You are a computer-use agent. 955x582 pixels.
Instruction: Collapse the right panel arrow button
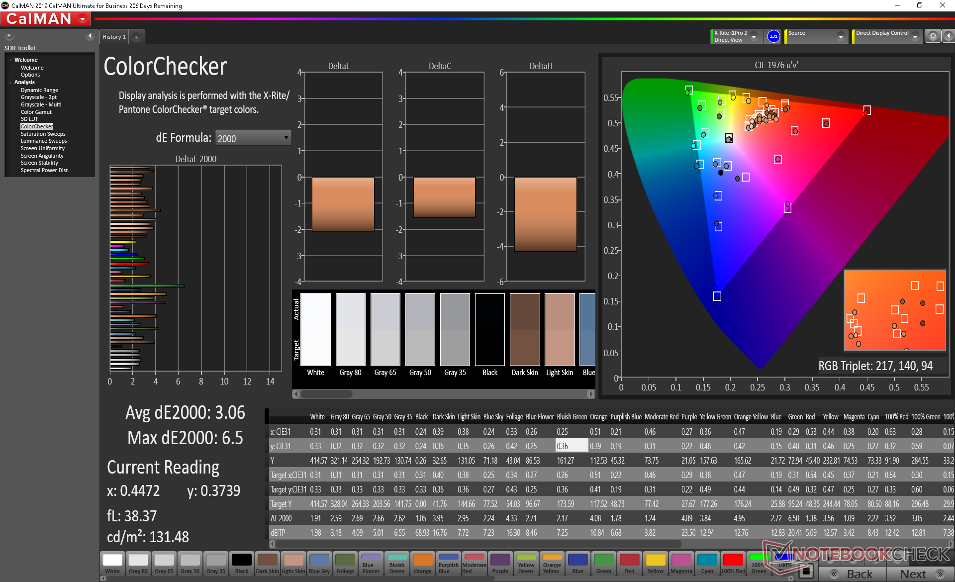(949, 36)
